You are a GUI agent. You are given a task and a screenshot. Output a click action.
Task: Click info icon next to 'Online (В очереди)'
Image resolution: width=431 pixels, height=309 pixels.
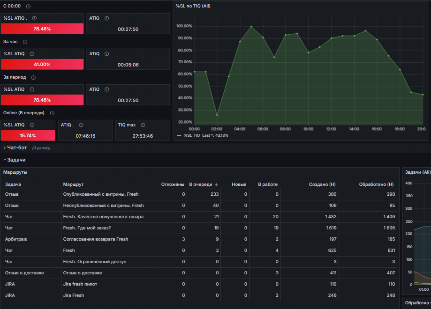point(52,113)
